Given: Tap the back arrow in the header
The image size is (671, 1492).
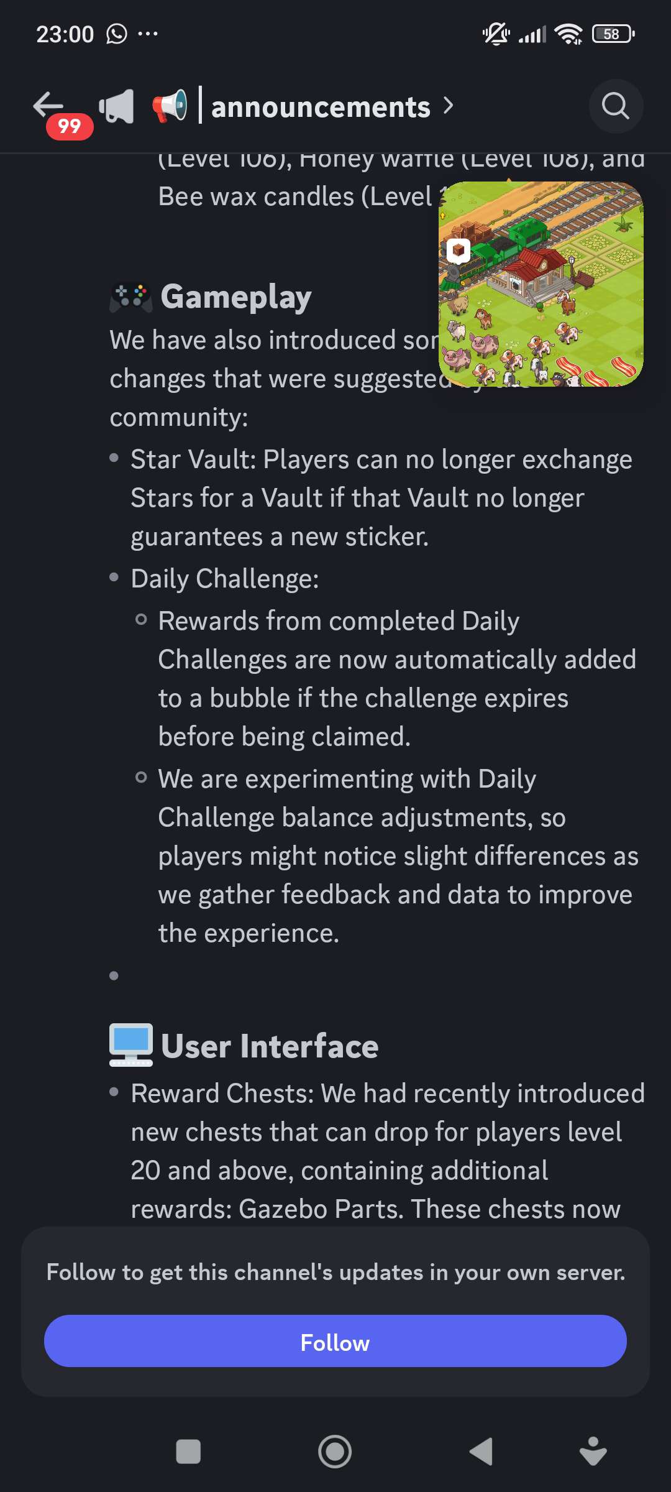Looking at the screenshot, I should (48, 104).
